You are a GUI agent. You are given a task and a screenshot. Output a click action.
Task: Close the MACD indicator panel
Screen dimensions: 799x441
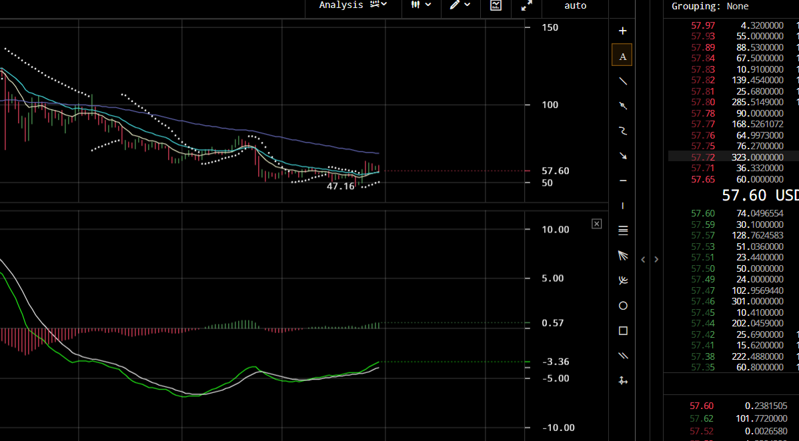pos(597,224)
